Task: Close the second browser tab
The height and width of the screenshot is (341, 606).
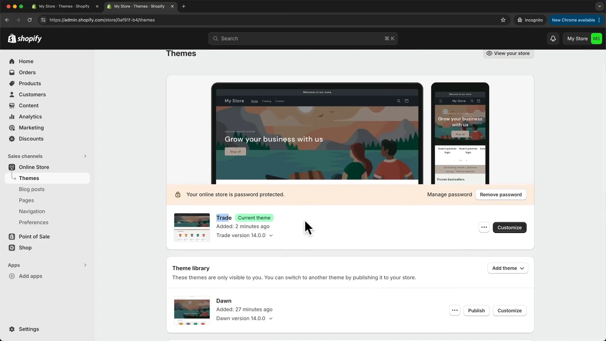Action: click(172, 6)
